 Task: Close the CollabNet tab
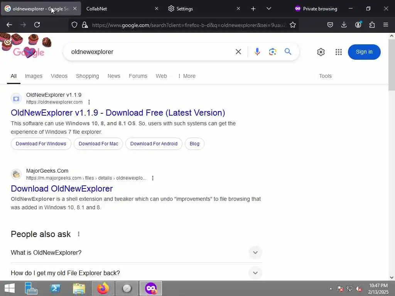pyautogui.click(x=157, y=9)
